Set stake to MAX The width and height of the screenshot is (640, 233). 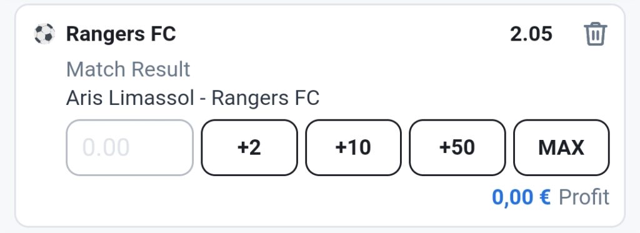pos(561,147)
